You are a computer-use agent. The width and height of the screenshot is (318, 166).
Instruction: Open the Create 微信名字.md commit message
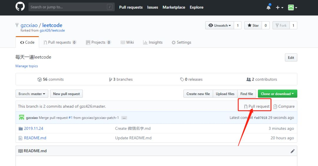click(x=133, y=128)
